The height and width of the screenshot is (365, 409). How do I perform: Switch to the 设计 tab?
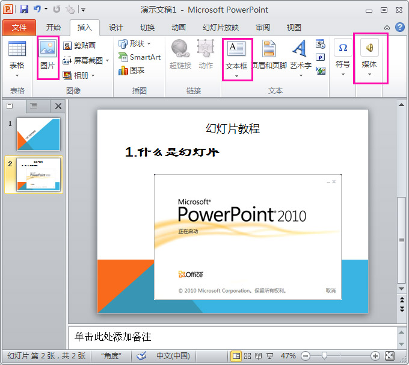pyautogui.click(x=116, y=28)
